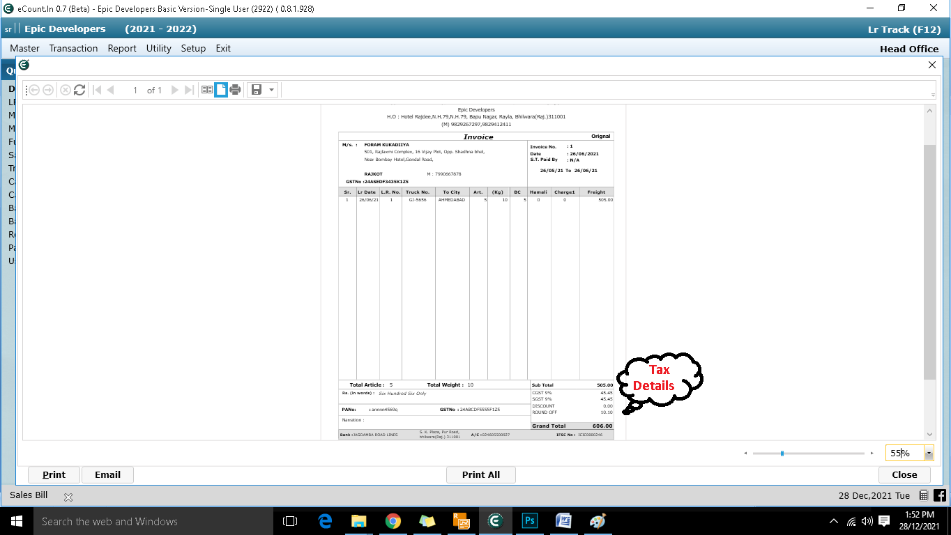The image size is (951, 535).
Task: Click the Head Office label
Action: pyautogui.click(x=909, y=49)
